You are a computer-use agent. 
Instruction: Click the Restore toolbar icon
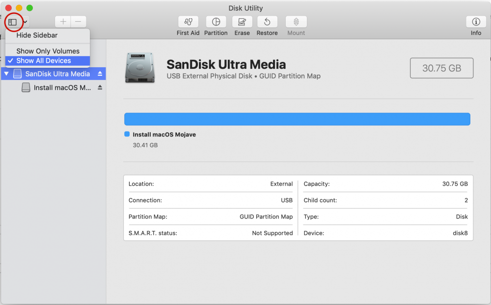(267, 22)
